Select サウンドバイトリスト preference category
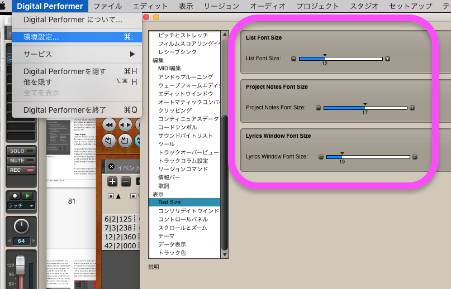This screenshot has width=451, height=289. (186, 136)
